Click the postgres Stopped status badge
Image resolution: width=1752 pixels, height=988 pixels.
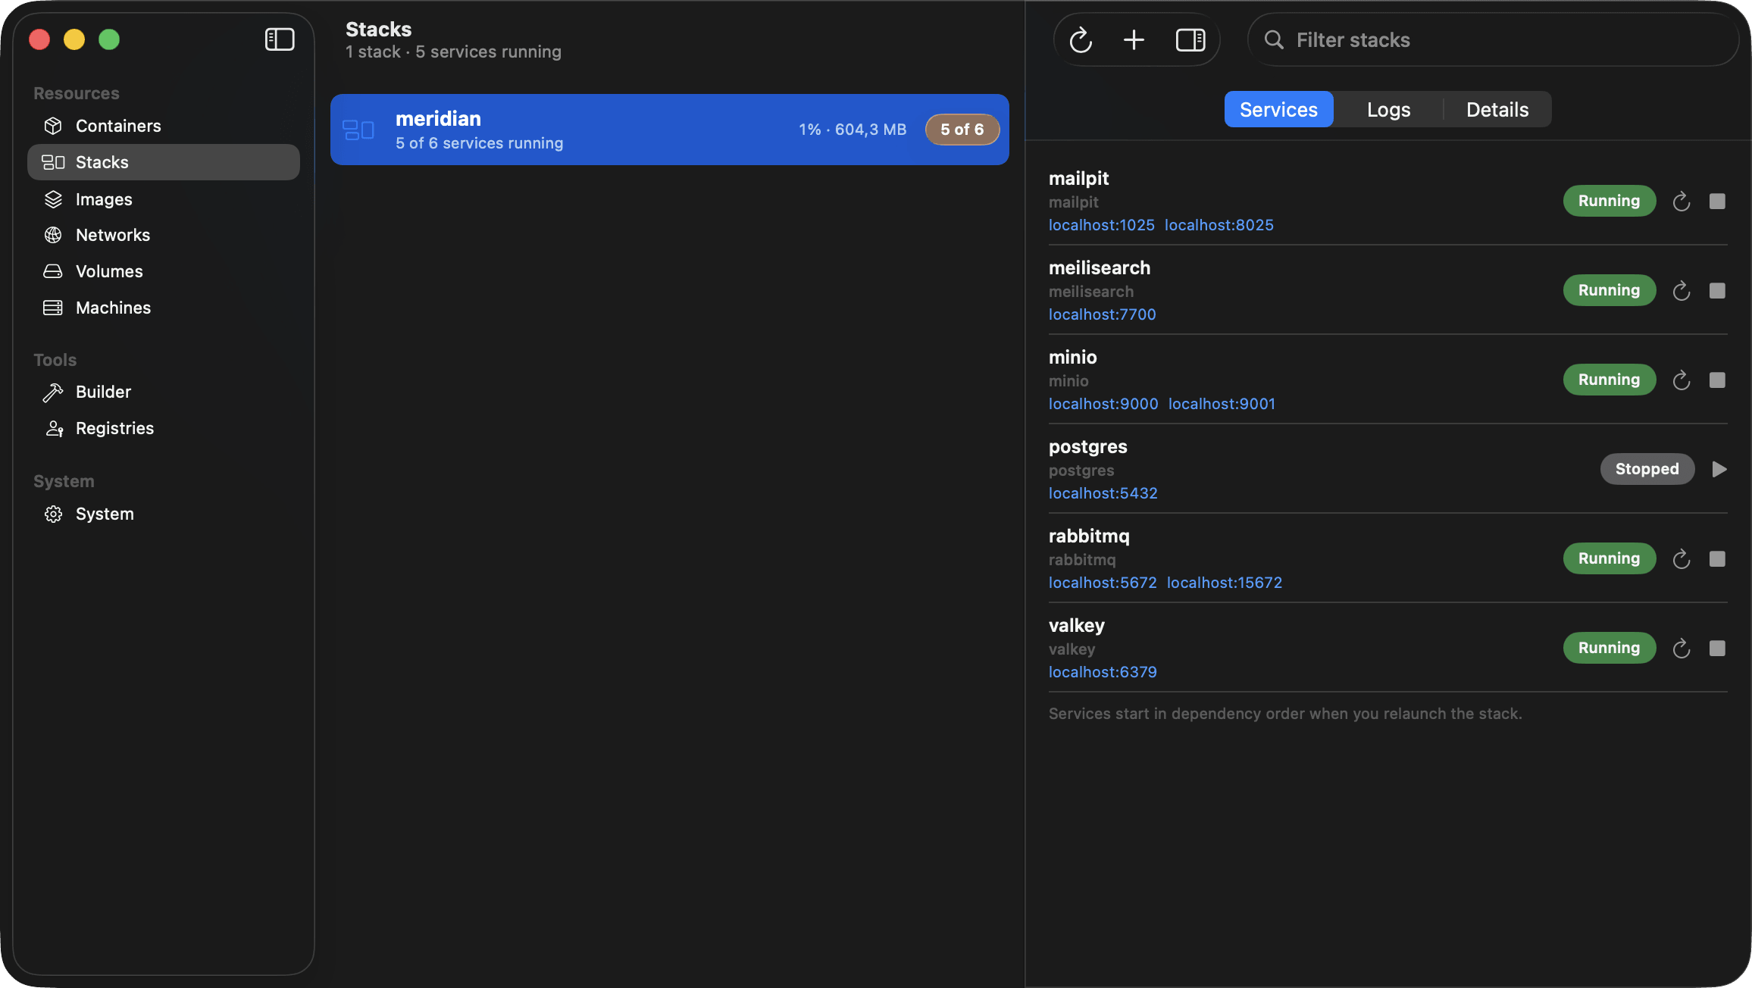1647,469
